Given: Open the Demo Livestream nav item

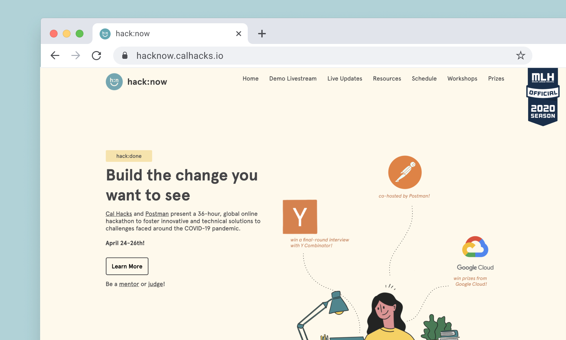Looking at the screenshot, I should coord(293,79).
